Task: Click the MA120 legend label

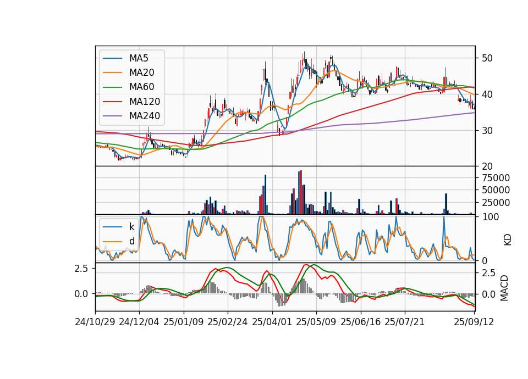Action: (x=145, y=102)
